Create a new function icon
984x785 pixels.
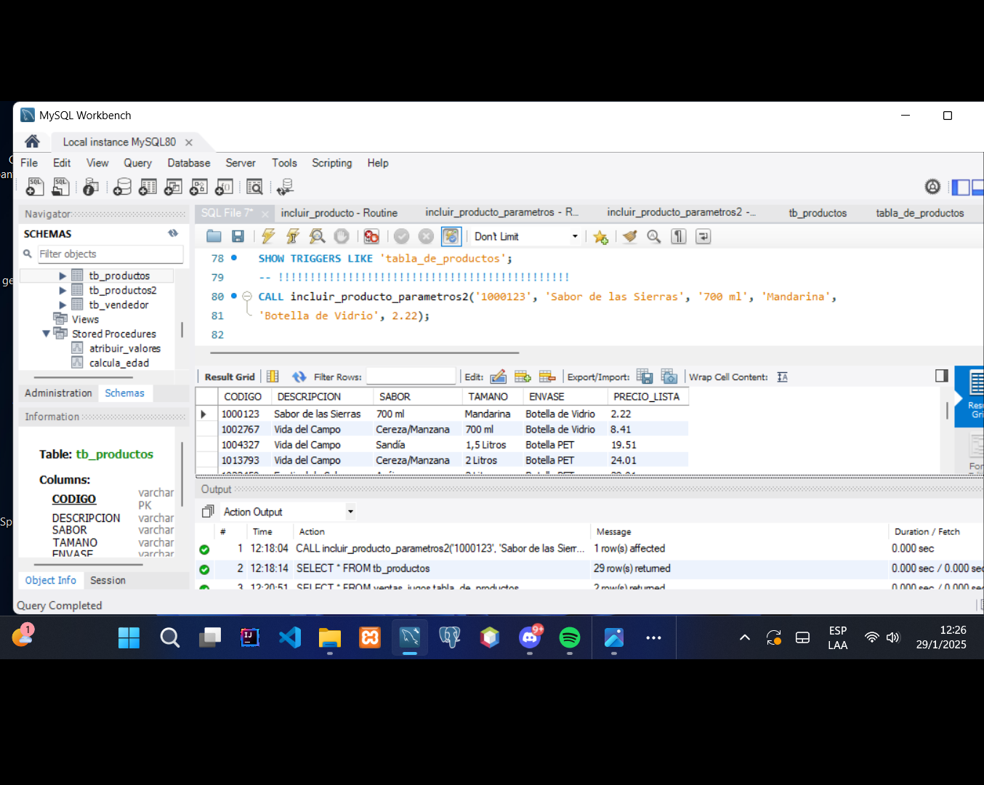tap(224, 188)
